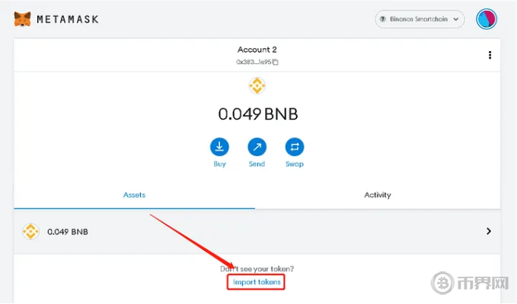Click the BNB logo above balance

(x=257, y=86)
